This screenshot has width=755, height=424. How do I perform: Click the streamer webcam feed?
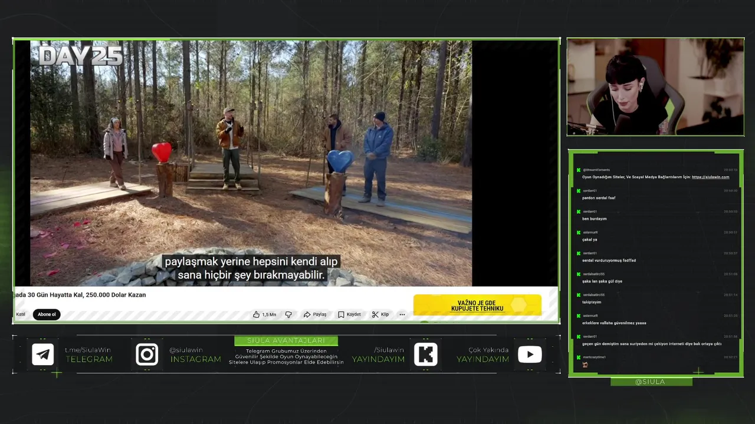pyautogui.click(x=655, y=87)
